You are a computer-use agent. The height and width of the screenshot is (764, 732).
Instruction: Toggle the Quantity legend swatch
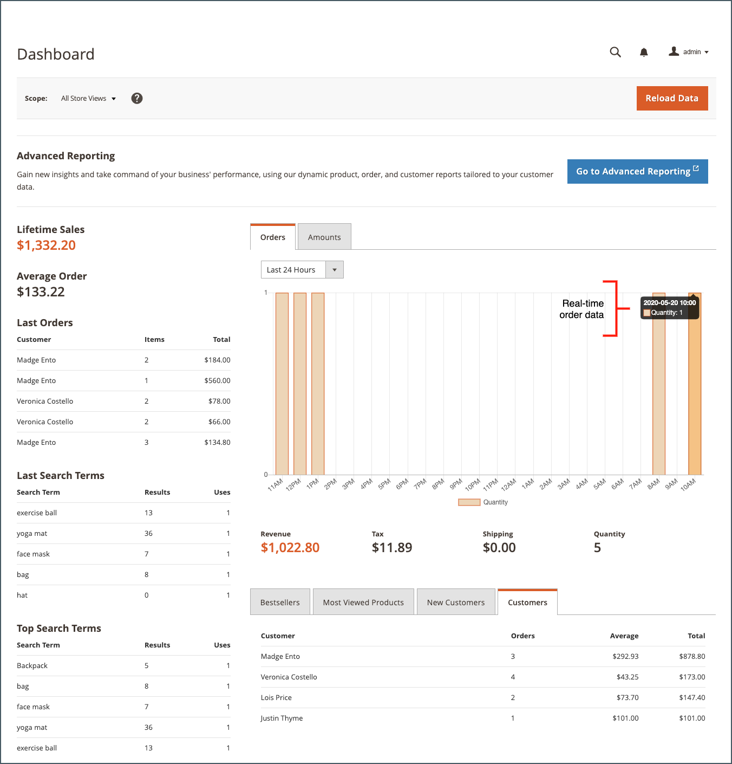pyautogui.click(x=469, y=502)
